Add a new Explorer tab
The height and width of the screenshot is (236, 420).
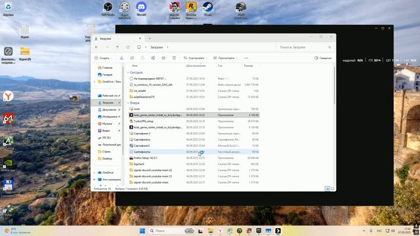click(x=150, y=39)
